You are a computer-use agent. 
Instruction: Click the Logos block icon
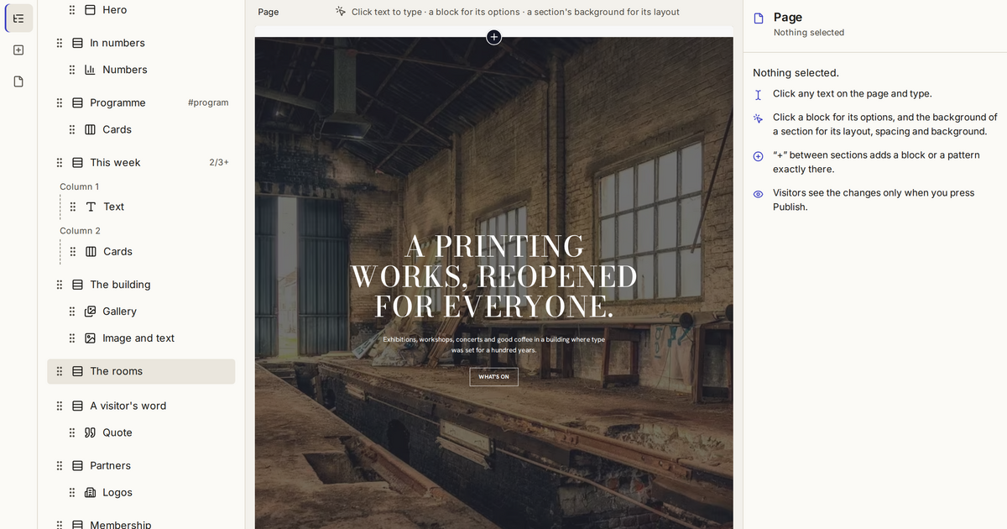[x=90, y=493]
